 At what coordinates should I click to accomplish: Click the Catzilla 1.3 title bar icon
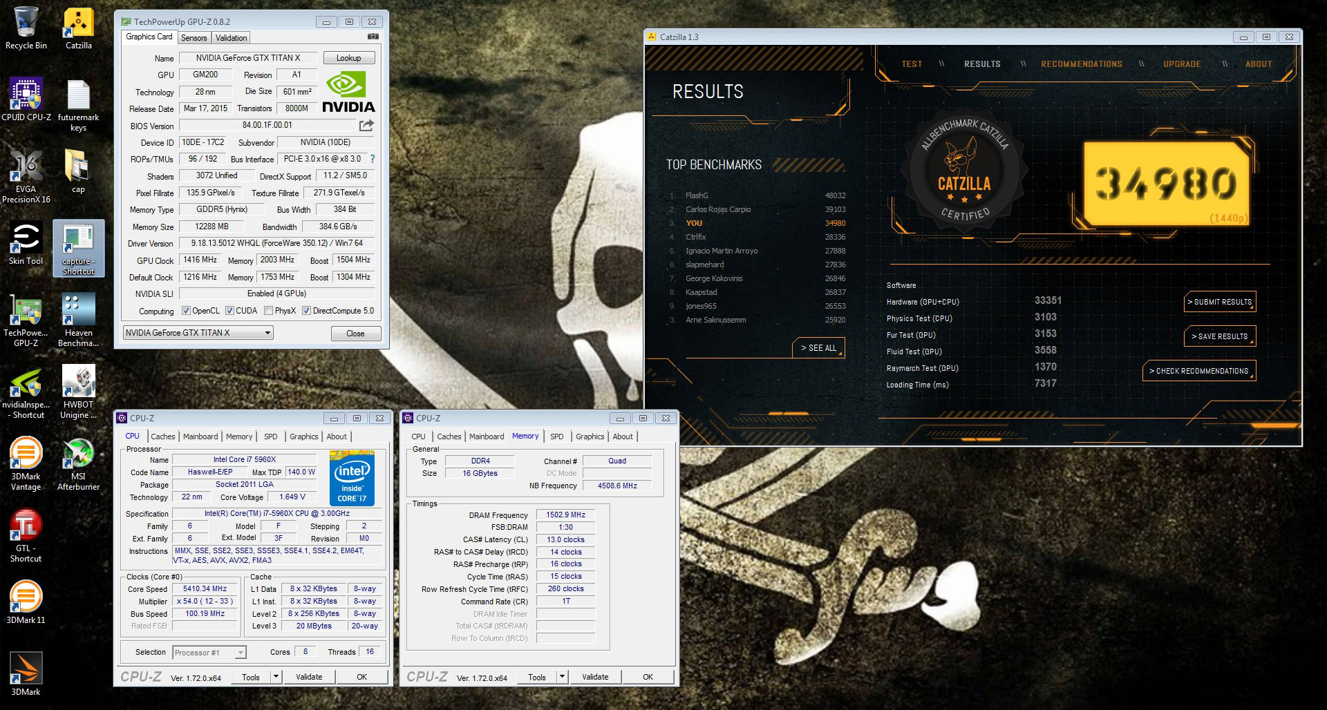pos(651,37)
